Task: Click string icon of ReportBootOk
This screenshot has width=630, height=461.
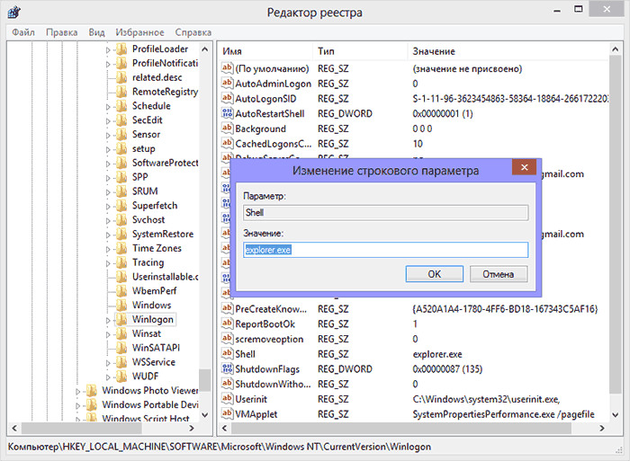Action: pyautogui.click(x=227, y=324)
